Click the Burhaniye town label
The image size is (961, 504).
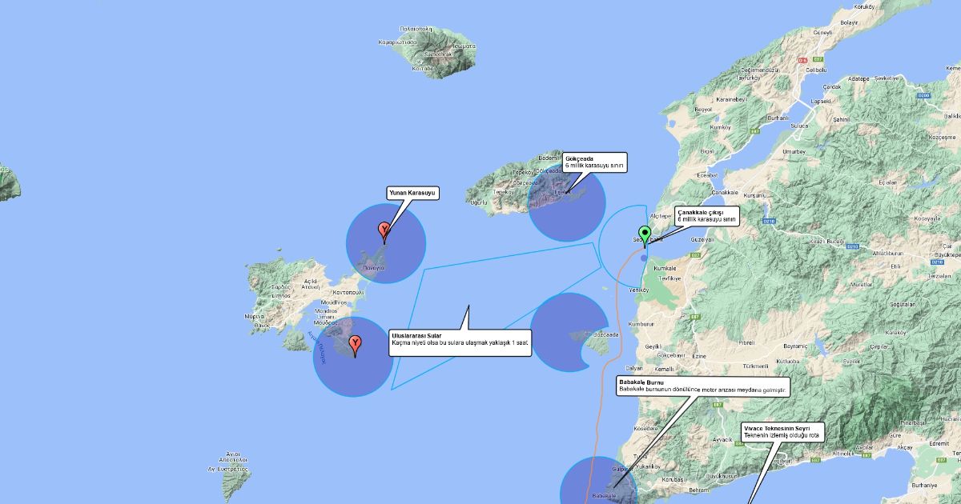923,485
